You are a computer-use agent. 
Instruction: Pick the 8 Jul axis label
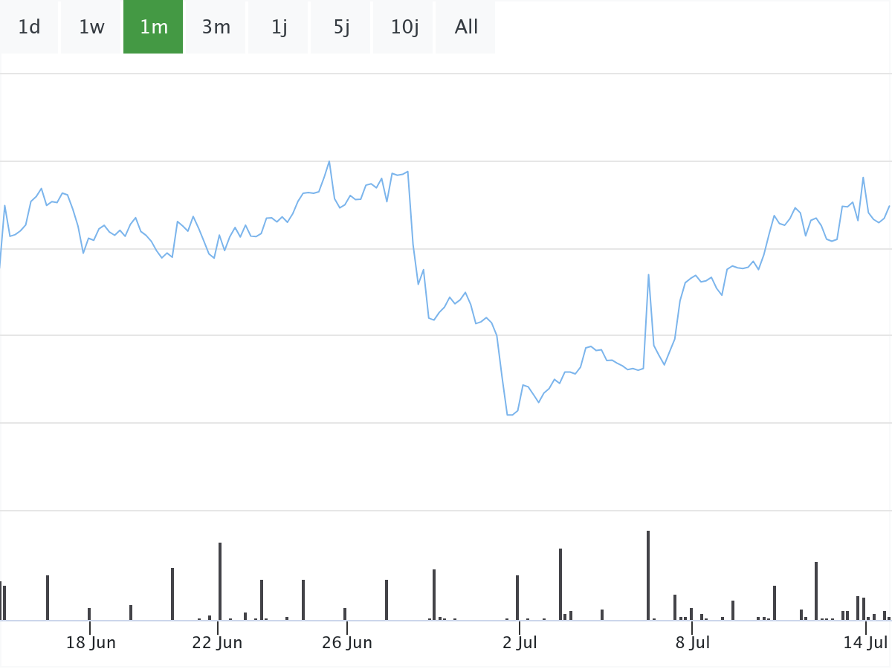[692, 643]
